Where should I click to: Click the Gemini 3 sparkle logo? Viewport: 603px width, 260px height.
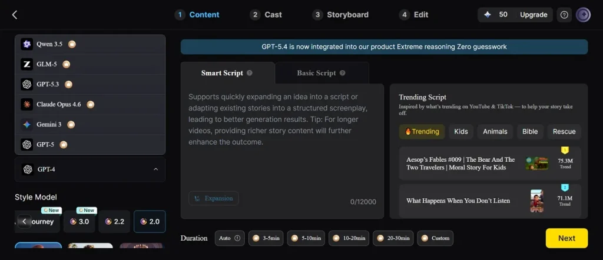[27, 125]
